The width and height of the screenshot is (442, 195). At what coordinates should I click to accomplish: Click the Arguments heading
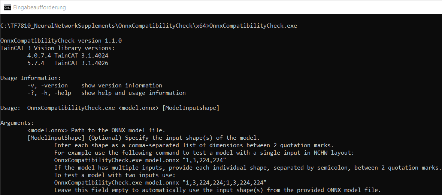(17, 123)
